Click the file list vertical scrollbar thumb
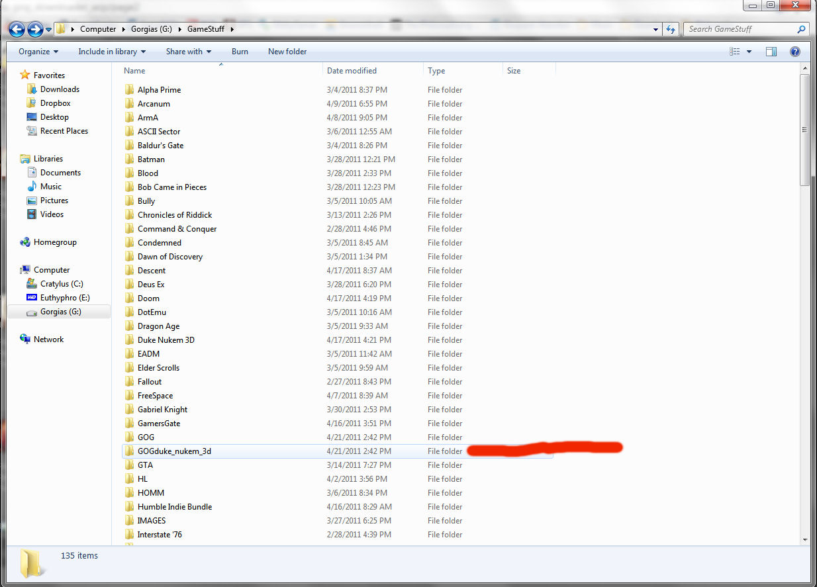The width and height of the screenshot is (817, 587). click(804, 130)
